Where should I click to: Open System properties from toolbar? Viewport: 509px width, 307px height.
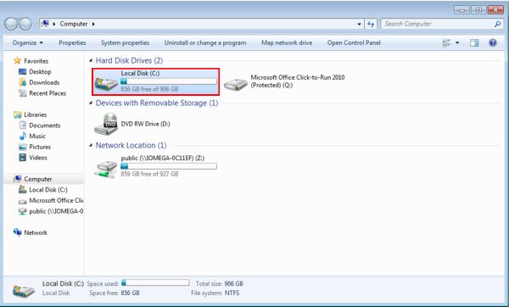[x=125, y=43]
